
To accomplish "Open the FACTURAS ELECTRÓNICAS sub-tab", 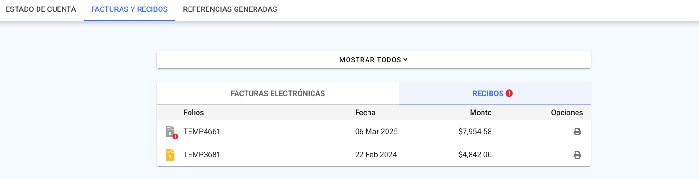I will (278, 94).
